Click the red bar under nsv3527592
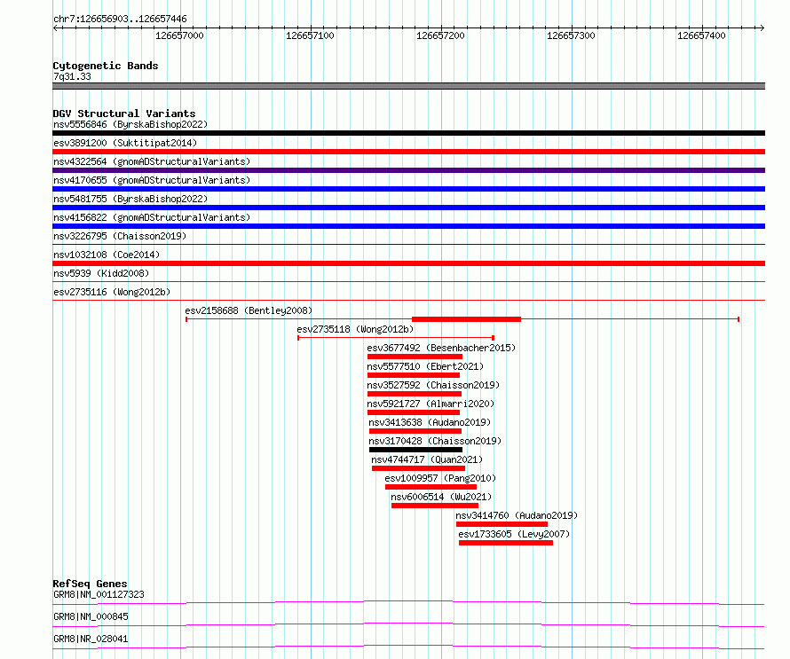This screenshot has width=790, height=659. click(415, 394)
